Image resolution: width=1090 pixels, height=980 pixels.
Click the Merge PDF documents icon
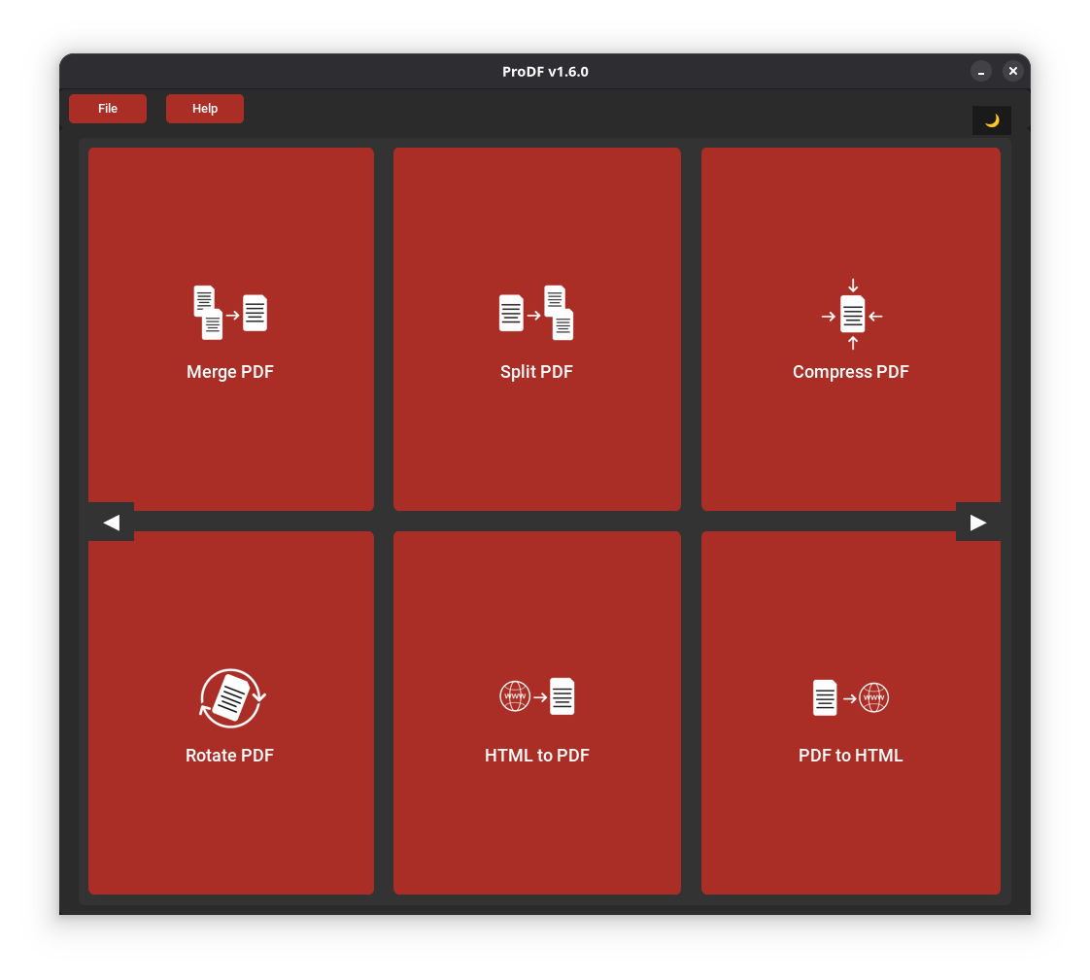pos(230,313)
